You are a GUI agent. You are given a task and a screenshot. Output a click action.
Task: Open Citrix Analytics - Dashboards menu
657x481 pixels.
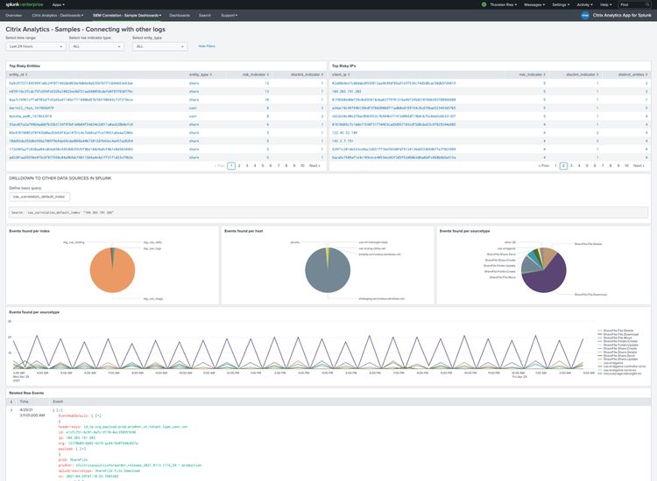point(58,16)
